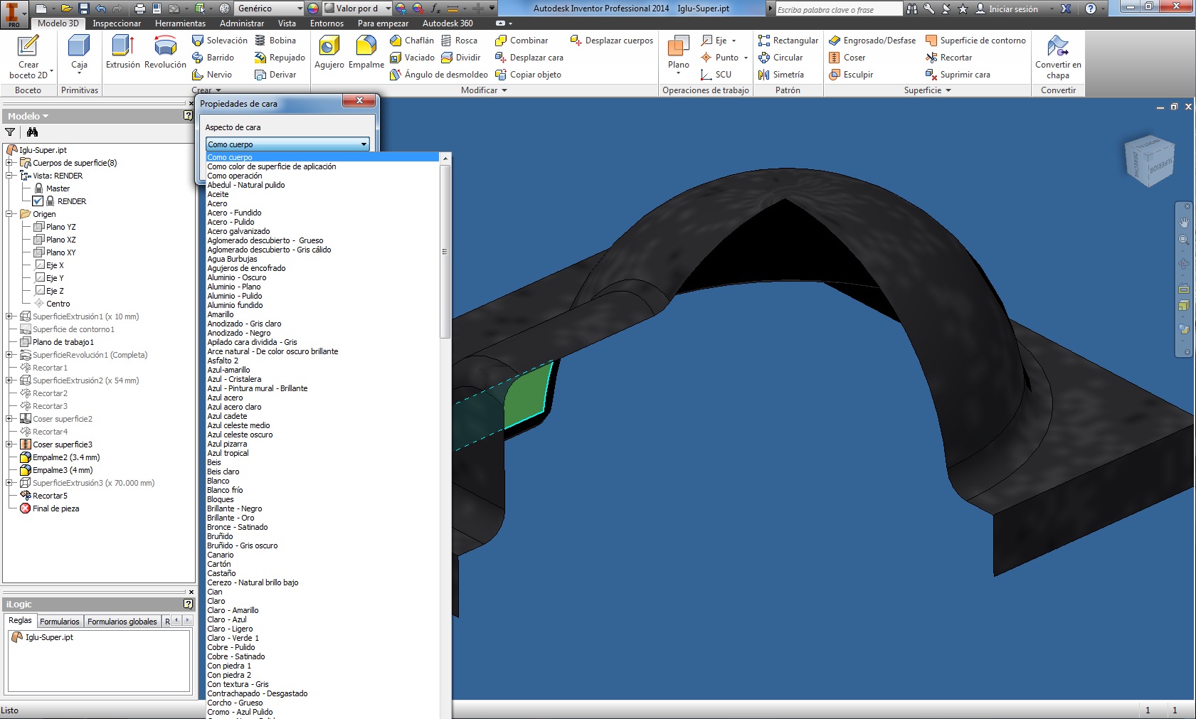Select the Coser stitch tool
1196x719 pixels.
click(847, 58)
